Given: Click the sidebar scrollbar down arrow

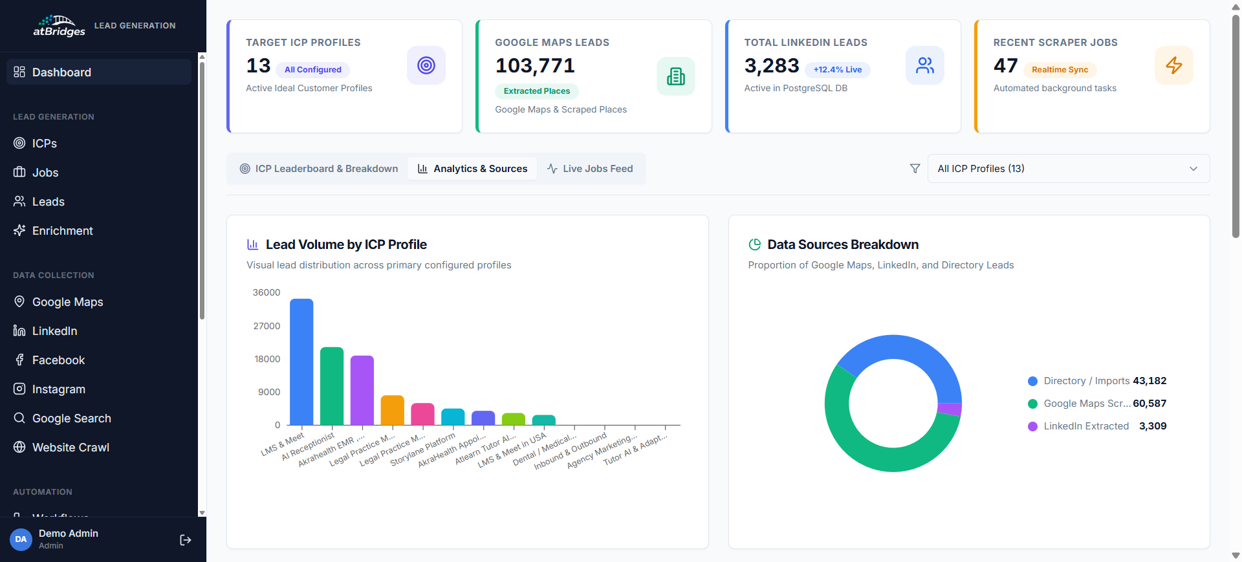Looking at the screenshot, I should (202, 513).
